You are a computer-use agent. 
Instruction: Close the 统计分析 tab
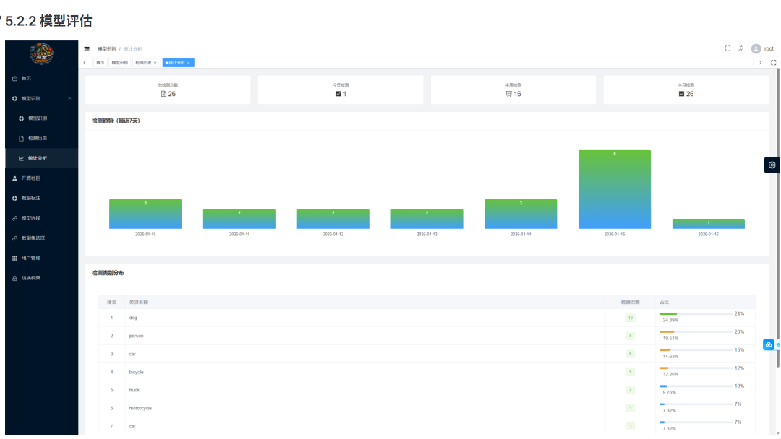[x=188, y=63]
